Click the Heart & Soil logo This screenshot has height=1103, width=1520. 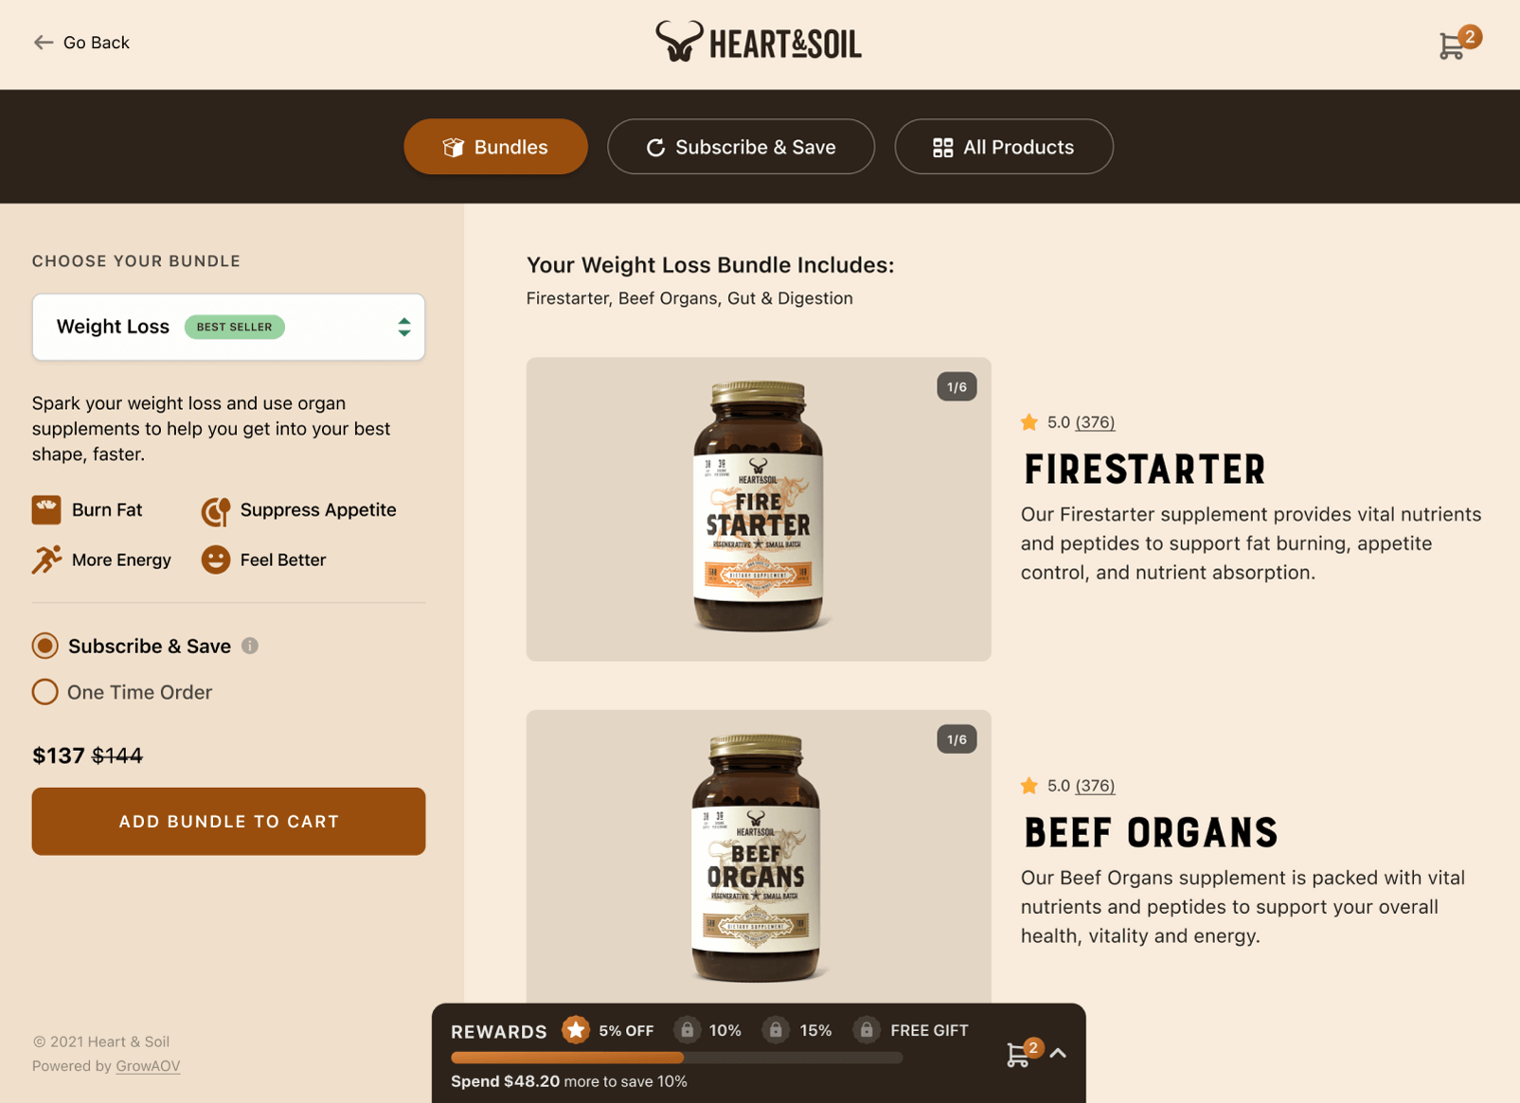tap(759, 42)
